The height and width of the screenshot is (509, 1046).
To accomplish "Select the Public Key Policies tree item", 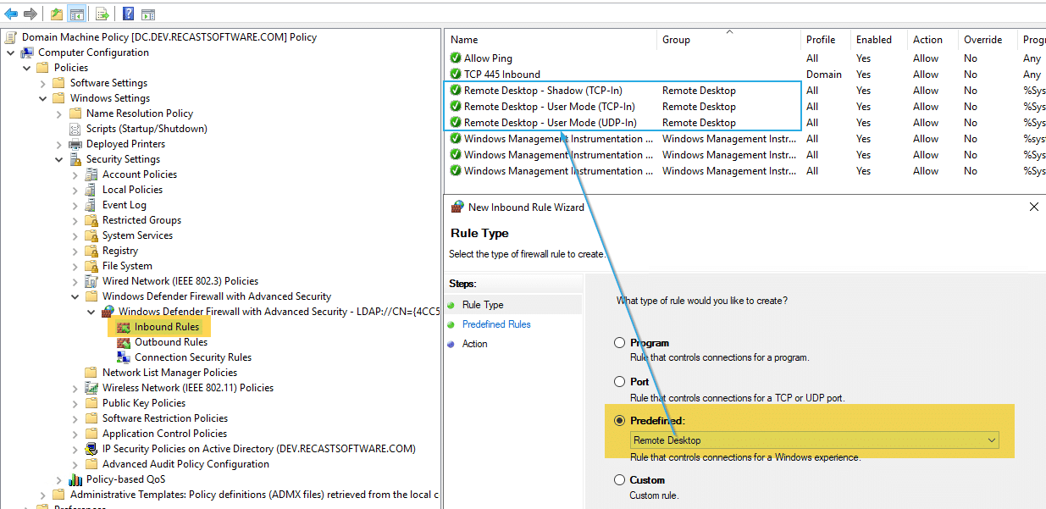I will [144, 403].
